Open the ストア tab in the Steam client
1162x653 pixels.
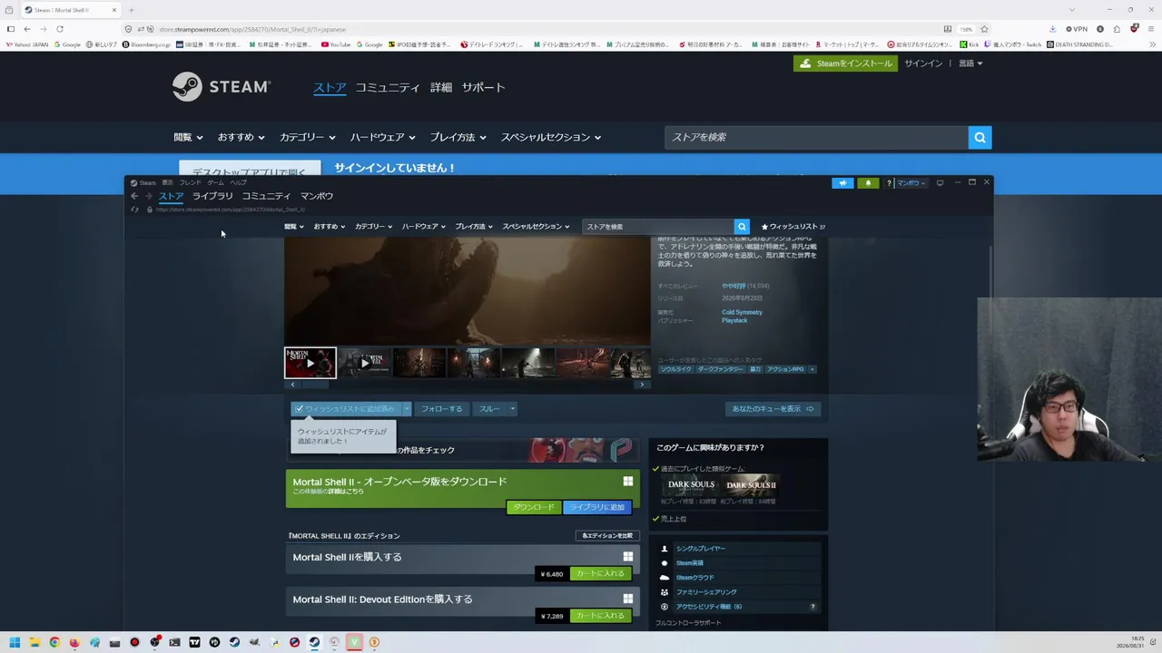click(x=171, y=196)
